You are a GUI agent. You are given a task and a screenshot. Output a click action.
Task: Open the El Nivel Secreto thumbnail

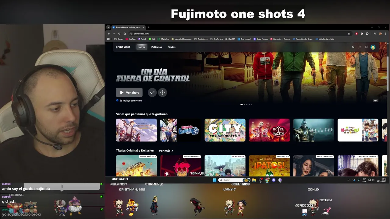point(314,130)
